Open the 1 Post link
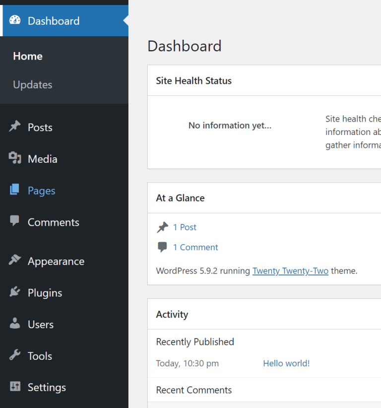This screenshot has height=408, width=381. (x=185, y=227)
